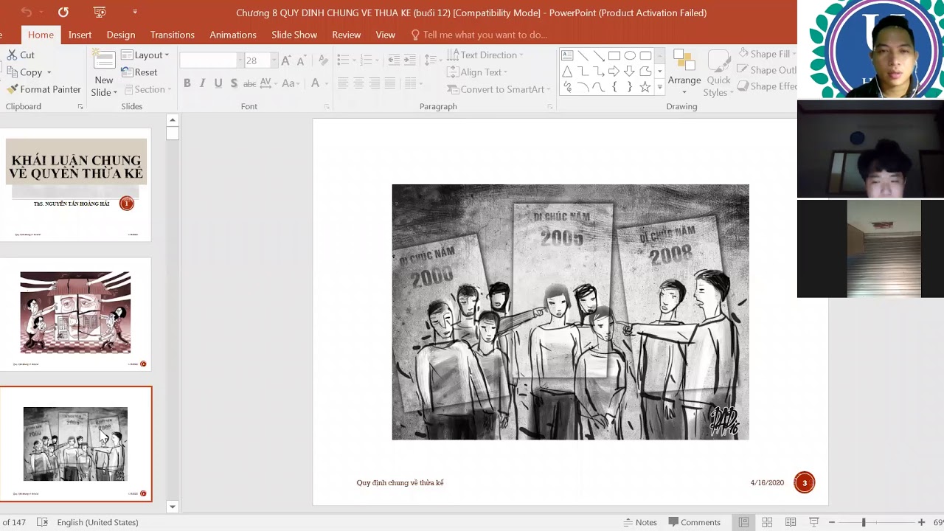Toggle Normal view in status bar
944x531 pixels.
tap(743, 522)
